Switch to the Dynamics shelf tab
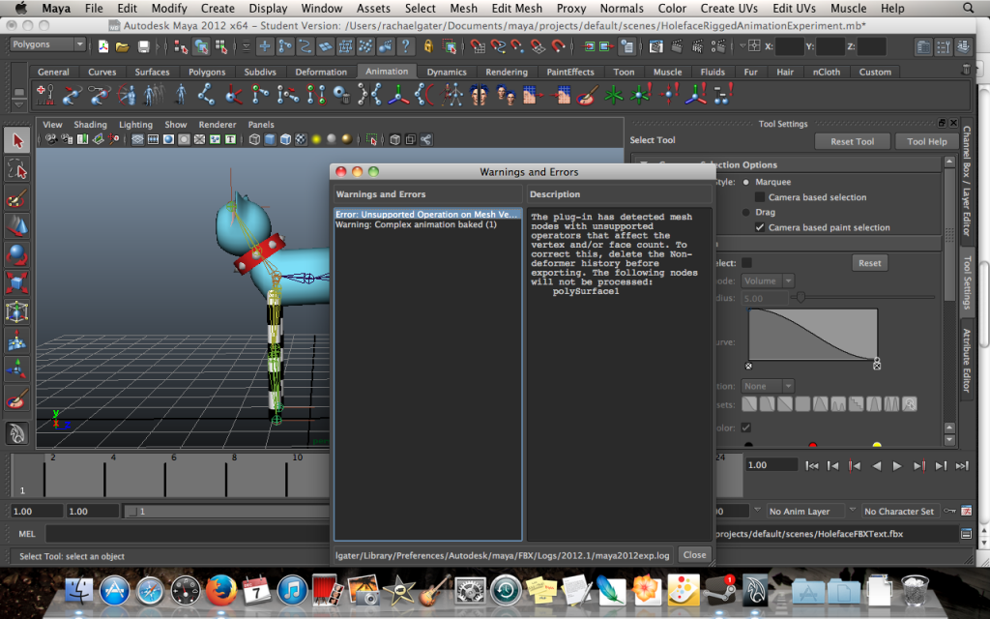The height and width of the screenshot is (619, 990). coord(447,72)
